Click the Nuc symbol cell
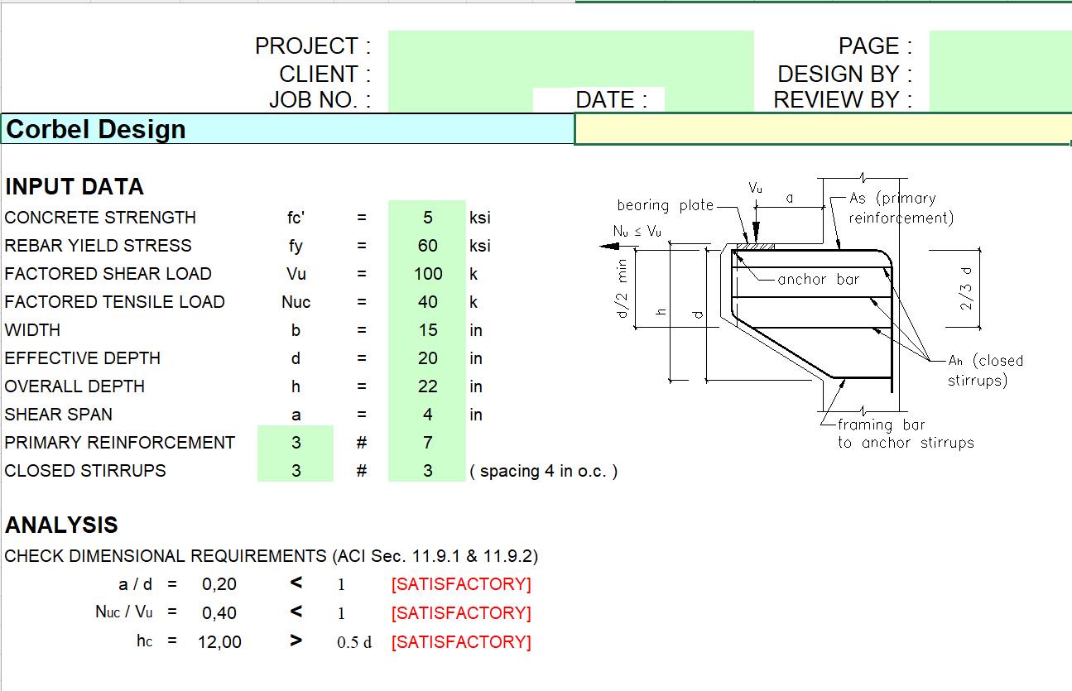1072x691 pixels. (x=296, y=302)
